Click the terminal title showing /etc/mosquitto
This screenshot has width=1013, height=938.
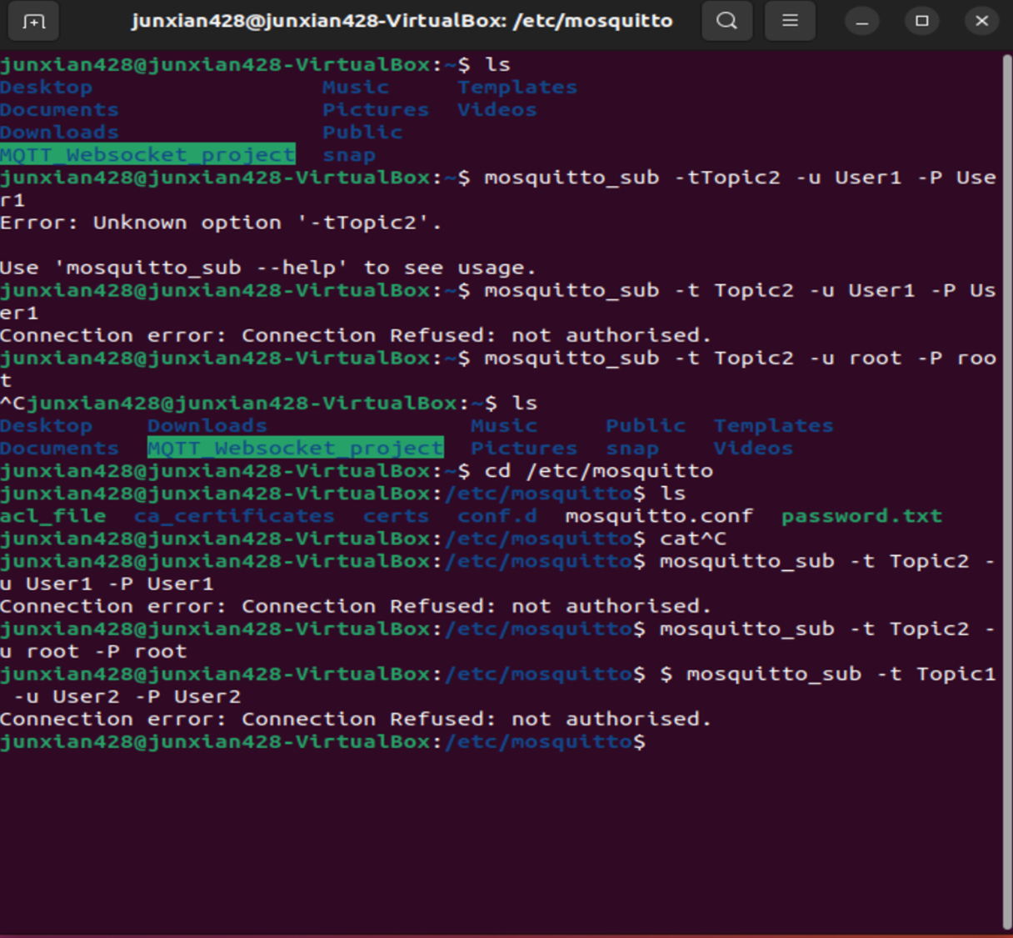[x=403, y=22]
